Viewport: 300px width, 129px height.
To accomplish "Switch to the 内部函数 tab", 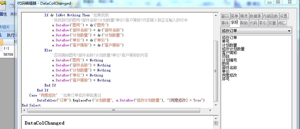I will (x=270, y=16).
